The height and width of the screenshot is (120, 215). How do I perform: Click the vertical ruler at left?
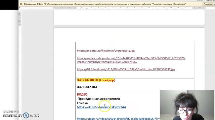19,19
